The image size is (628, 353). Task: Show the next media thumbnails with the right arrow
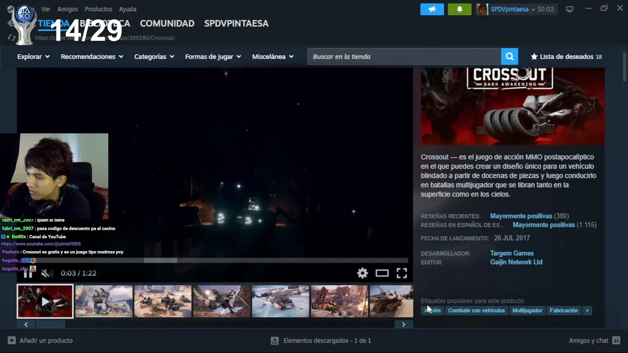[x=404, y=324]
